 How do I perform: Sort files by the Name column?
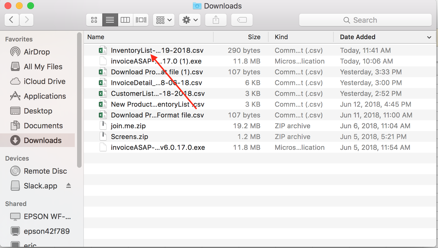[96, 37]
